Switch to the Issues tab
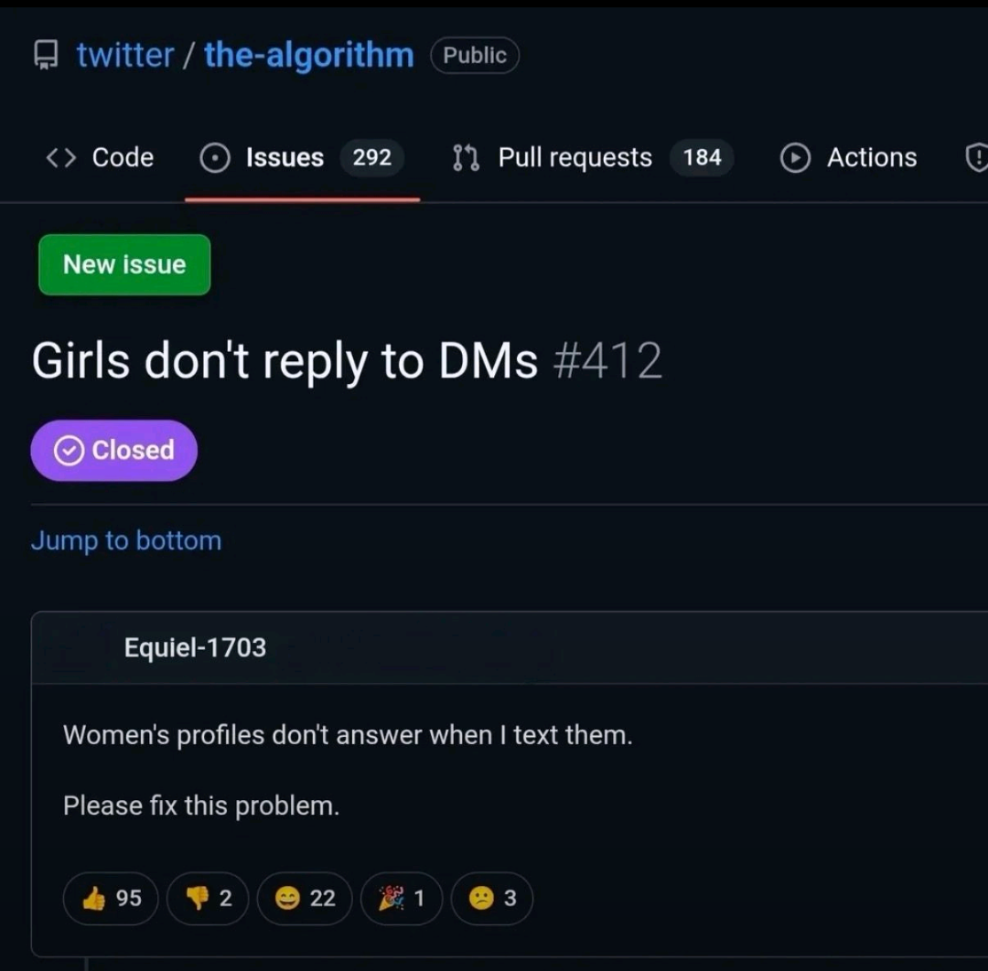This screenshot has height=971, width=988. coord(284,157)
